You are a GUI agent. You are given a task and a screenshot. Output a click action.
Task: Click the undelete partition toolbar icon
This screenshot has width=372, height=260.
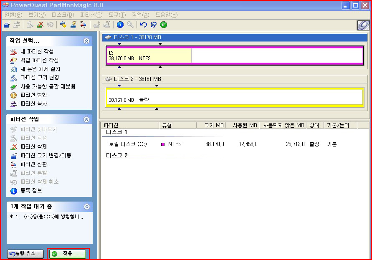click(x=50, y=25)
